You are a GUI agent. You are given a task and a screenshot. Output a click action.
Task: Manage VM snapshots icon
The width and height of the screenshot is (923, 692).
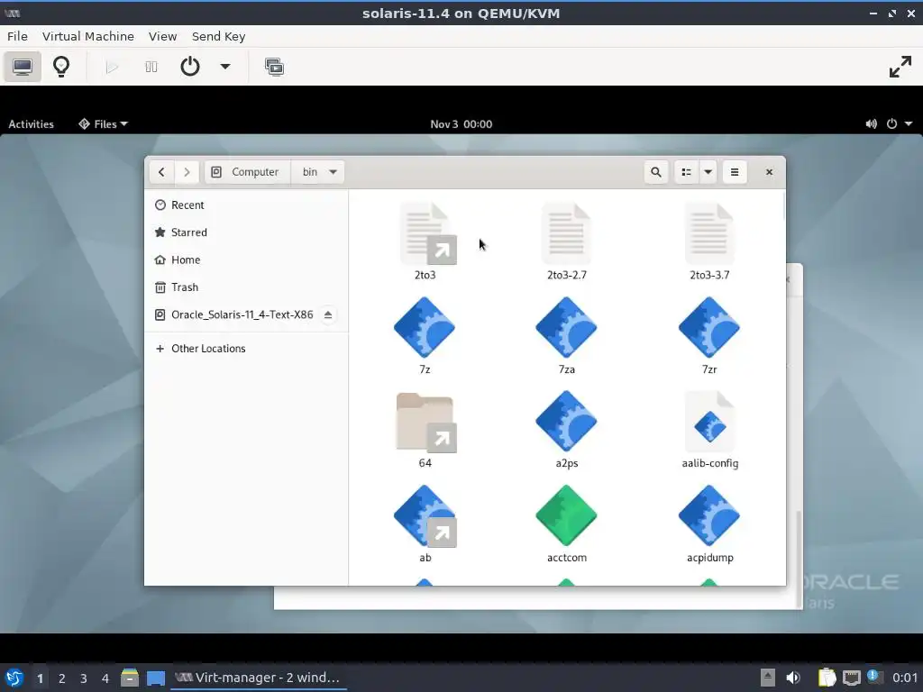coord(274,67)
